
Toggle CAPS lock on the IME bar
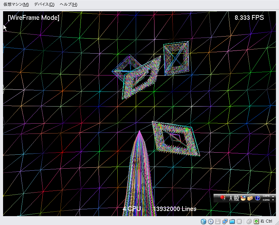pyautogui.click(x=266, y=196)
